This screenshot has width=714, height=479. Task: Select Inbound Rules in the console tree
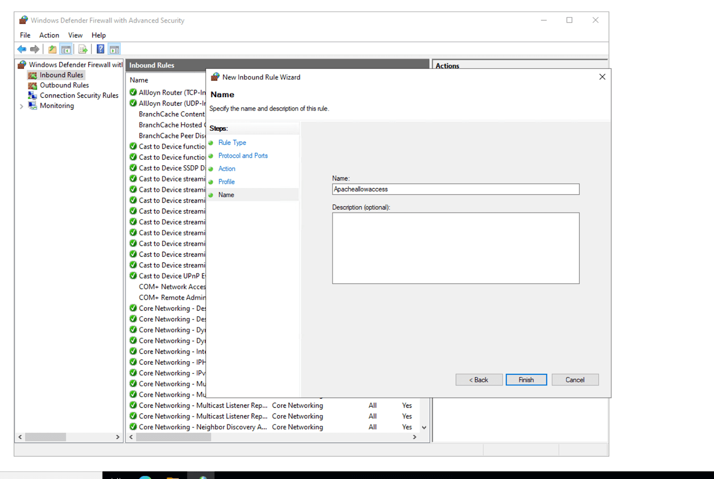click(61, 75)
